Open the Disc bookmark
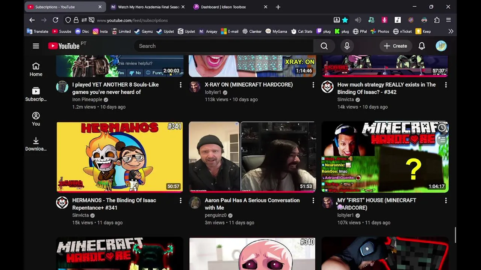Image resolution: width=481 pixels, height=270 pixels. click(x=82, y=31)
